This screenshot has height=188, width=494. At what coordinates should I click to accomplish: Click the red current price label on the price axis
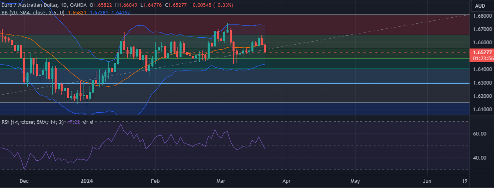[481, 53]
